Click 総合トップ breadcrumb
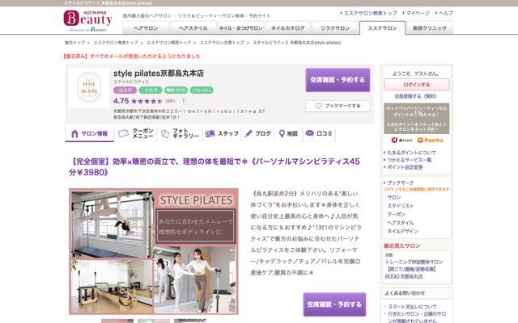The image size is (518, 323). (74, 43)
